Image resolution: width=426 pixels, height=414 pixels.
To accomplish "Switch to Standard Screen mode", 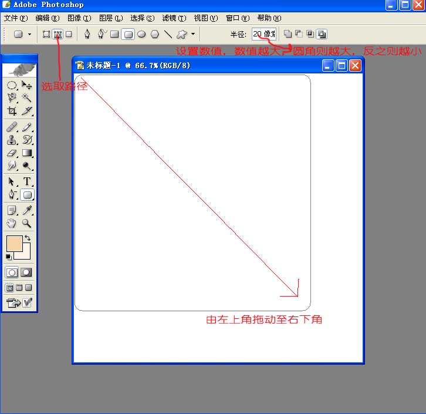I will pos(9,288).
